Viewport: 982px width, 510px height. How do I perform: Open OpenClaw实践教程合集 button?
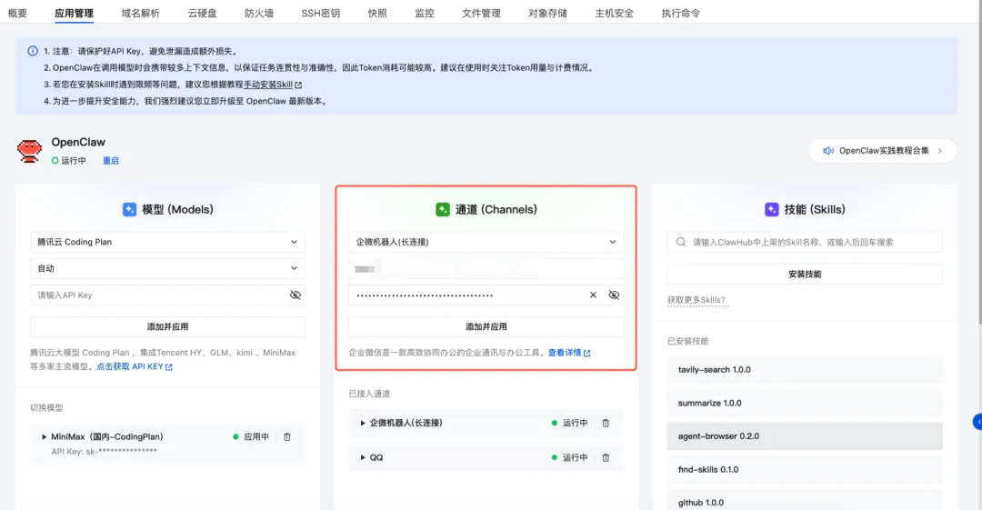882,151
